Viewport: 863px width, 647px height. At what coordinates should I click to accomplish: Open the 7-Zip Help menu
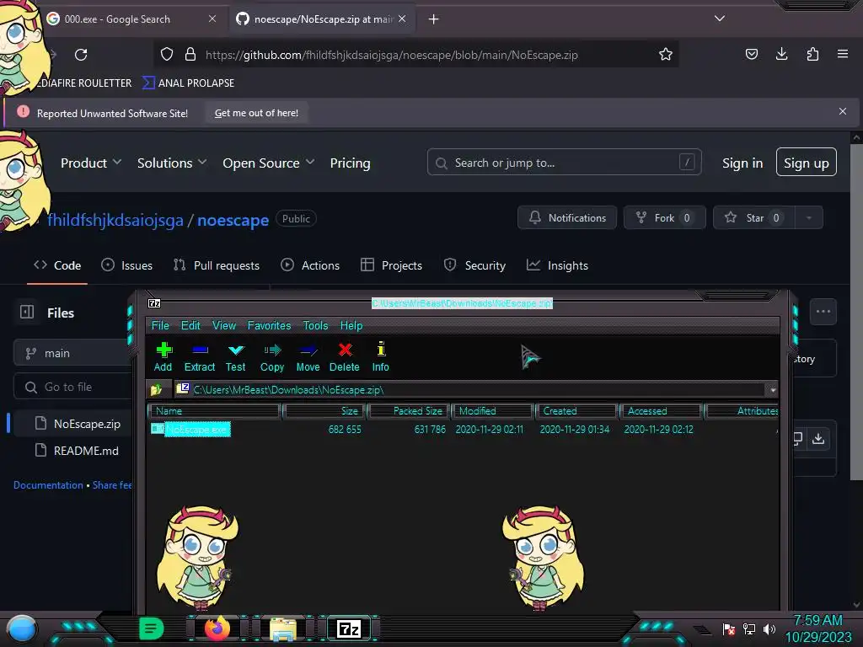click(351, 325)
